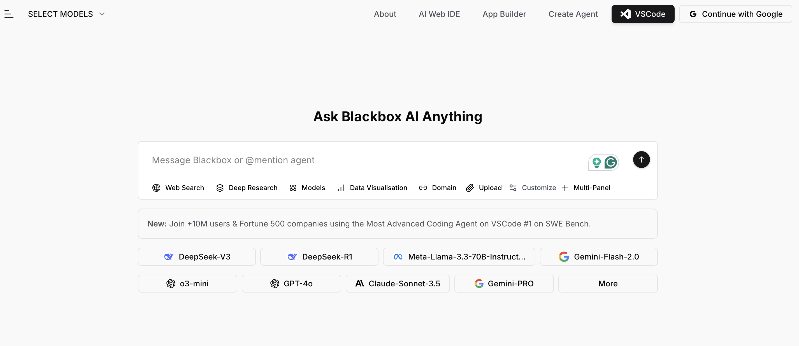Select the Domain option
The height and width of the screenshot is (346, 799).
(x=438, y=188)
